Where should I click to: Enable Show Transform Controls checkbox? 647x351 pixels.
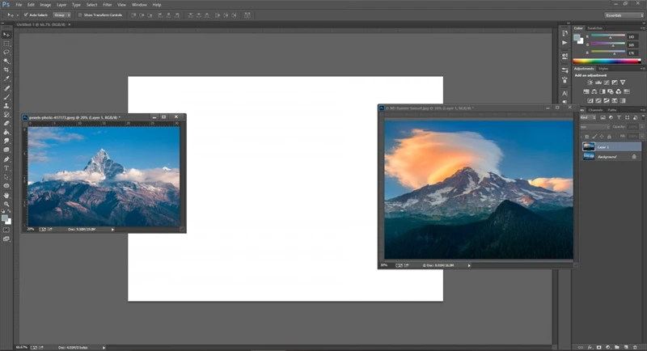[81, 15]
